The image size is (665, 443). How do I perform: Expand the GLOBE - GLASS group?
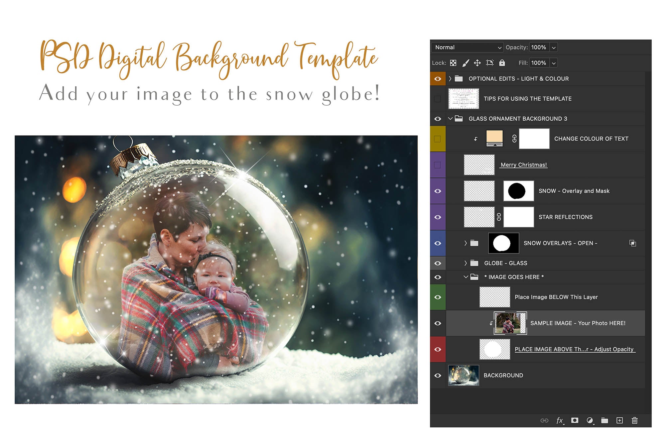[465, 263]
